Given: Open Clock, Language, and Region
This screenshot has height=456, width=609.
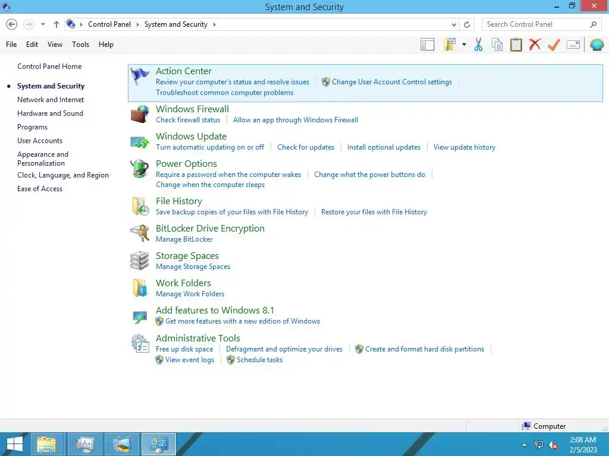Looking at the screenshot, I should 63,175.
